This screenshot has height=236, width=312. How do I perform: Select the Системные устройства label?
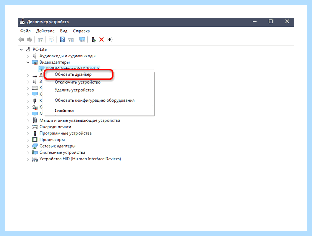62,152
